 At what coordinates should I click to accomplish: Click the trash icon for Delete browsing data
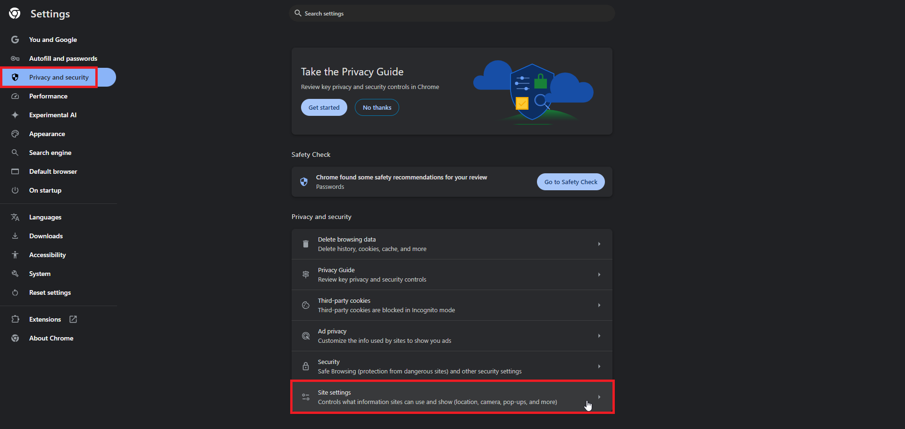[306, 244]
